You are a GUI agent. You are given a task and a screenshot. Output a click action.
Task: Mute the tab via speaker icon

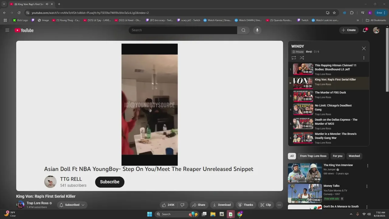point(47,4)
